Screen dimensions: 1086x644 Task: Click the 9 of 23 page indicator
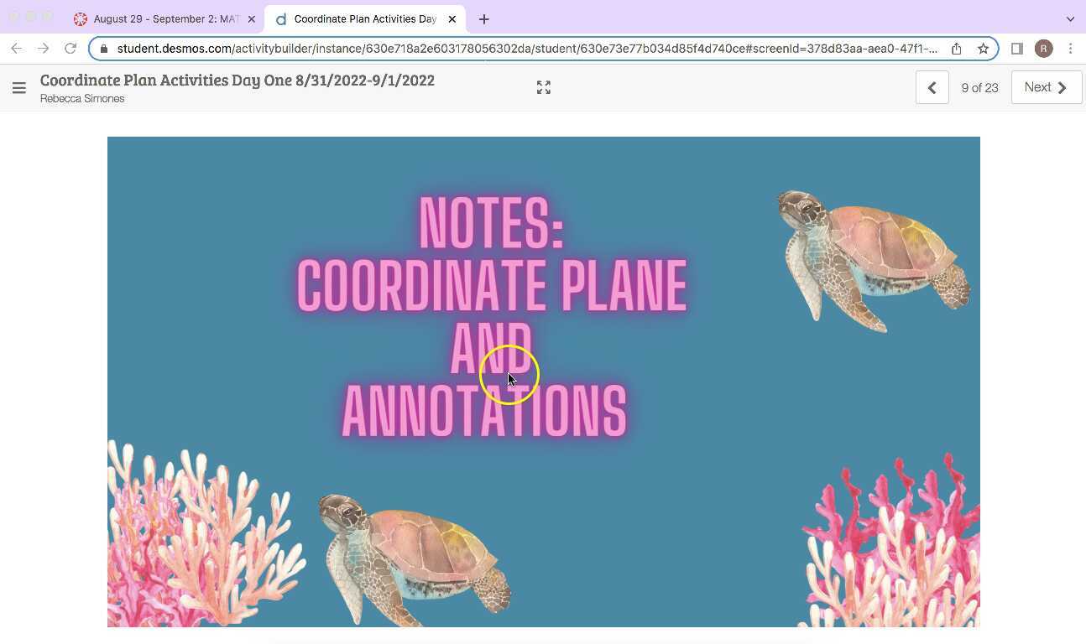(979, 87)
